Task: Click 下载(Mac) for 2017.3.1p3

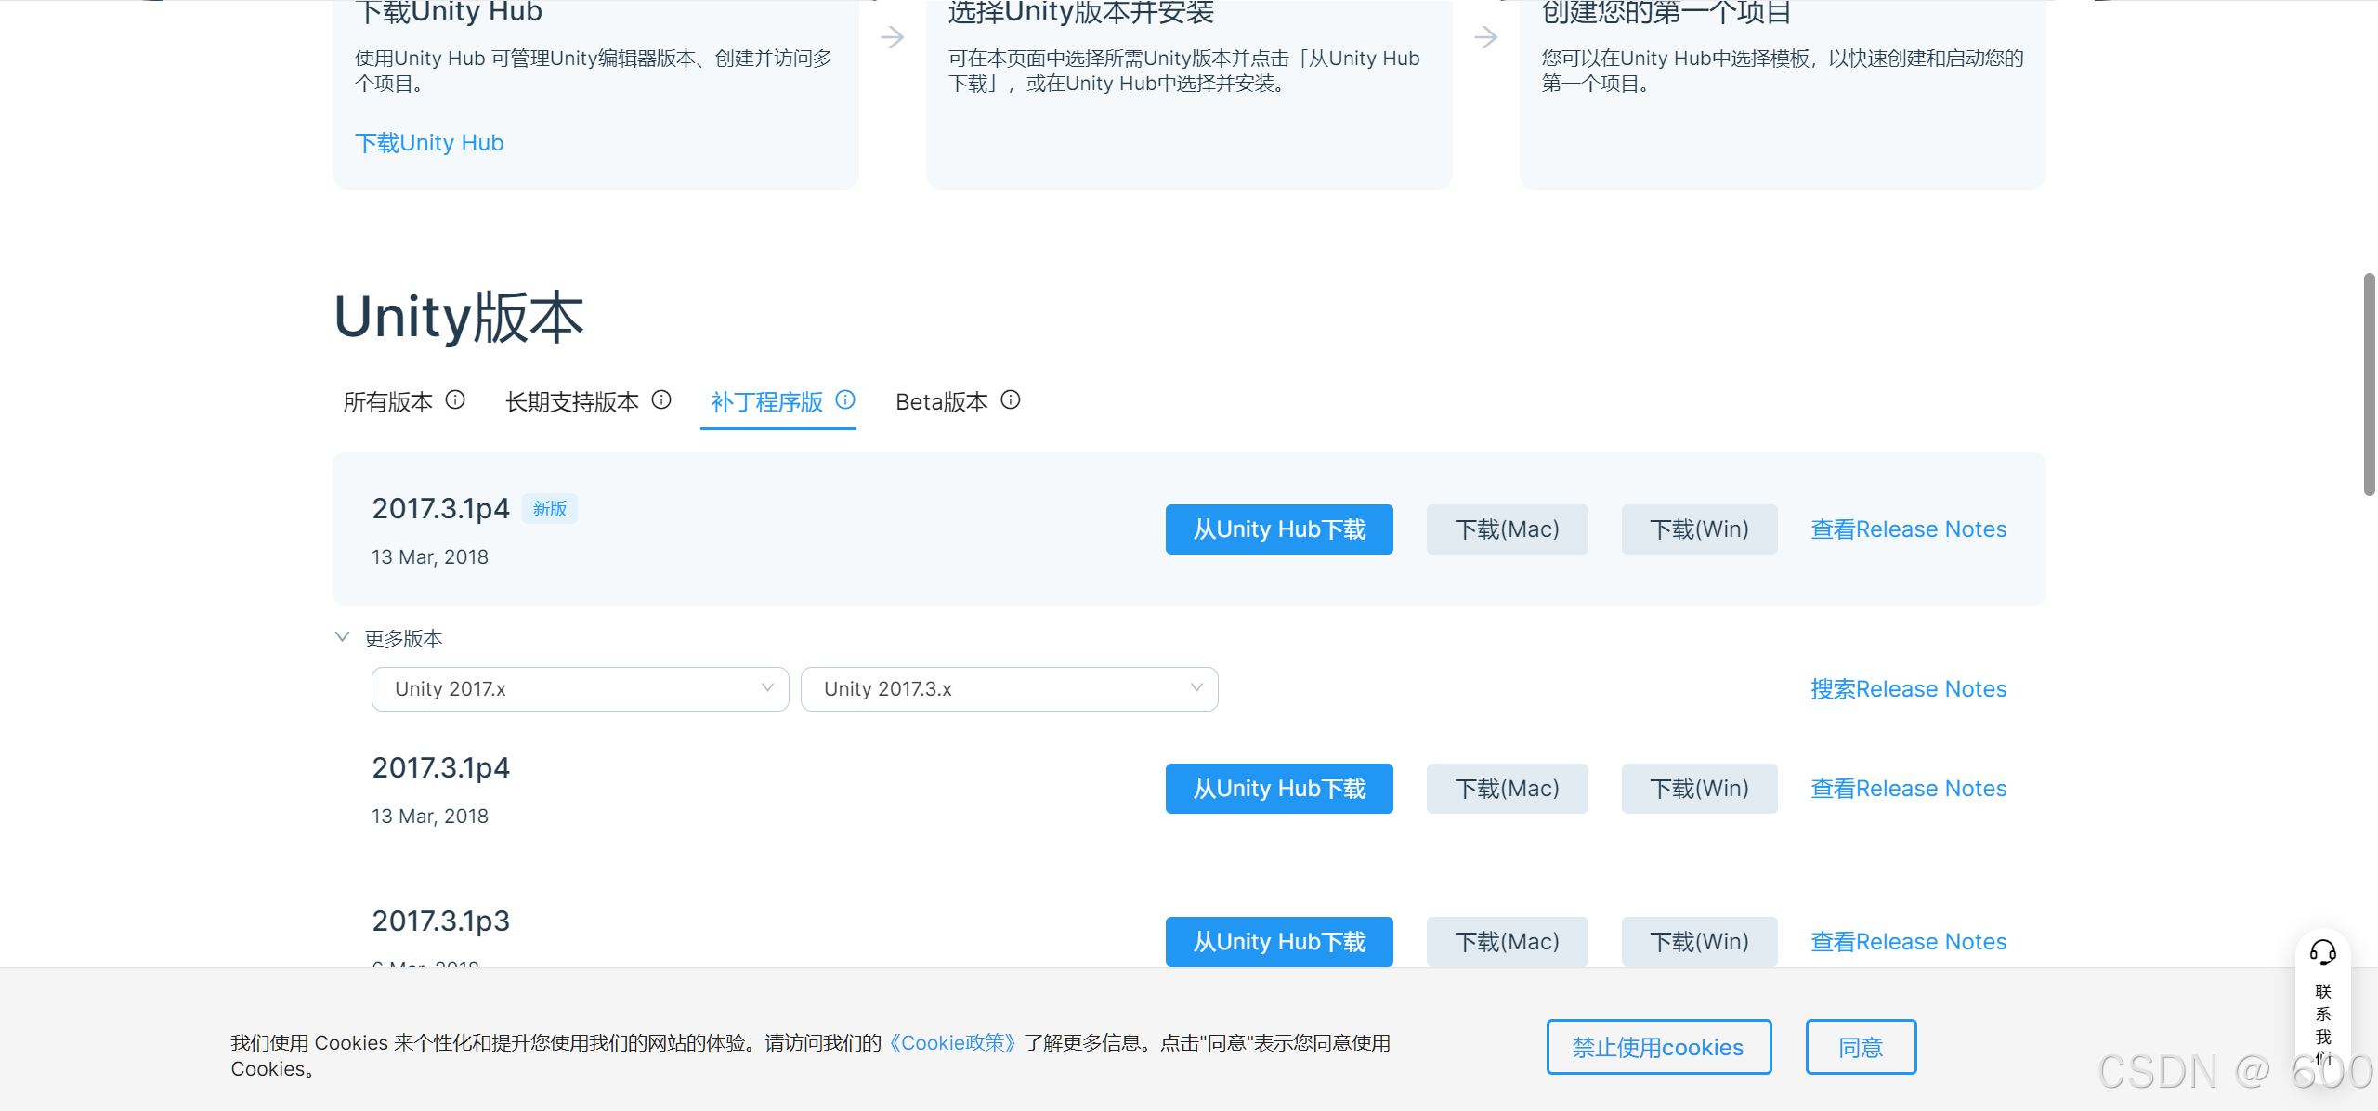Action: pyautogui.click(x=1508, y=942)
